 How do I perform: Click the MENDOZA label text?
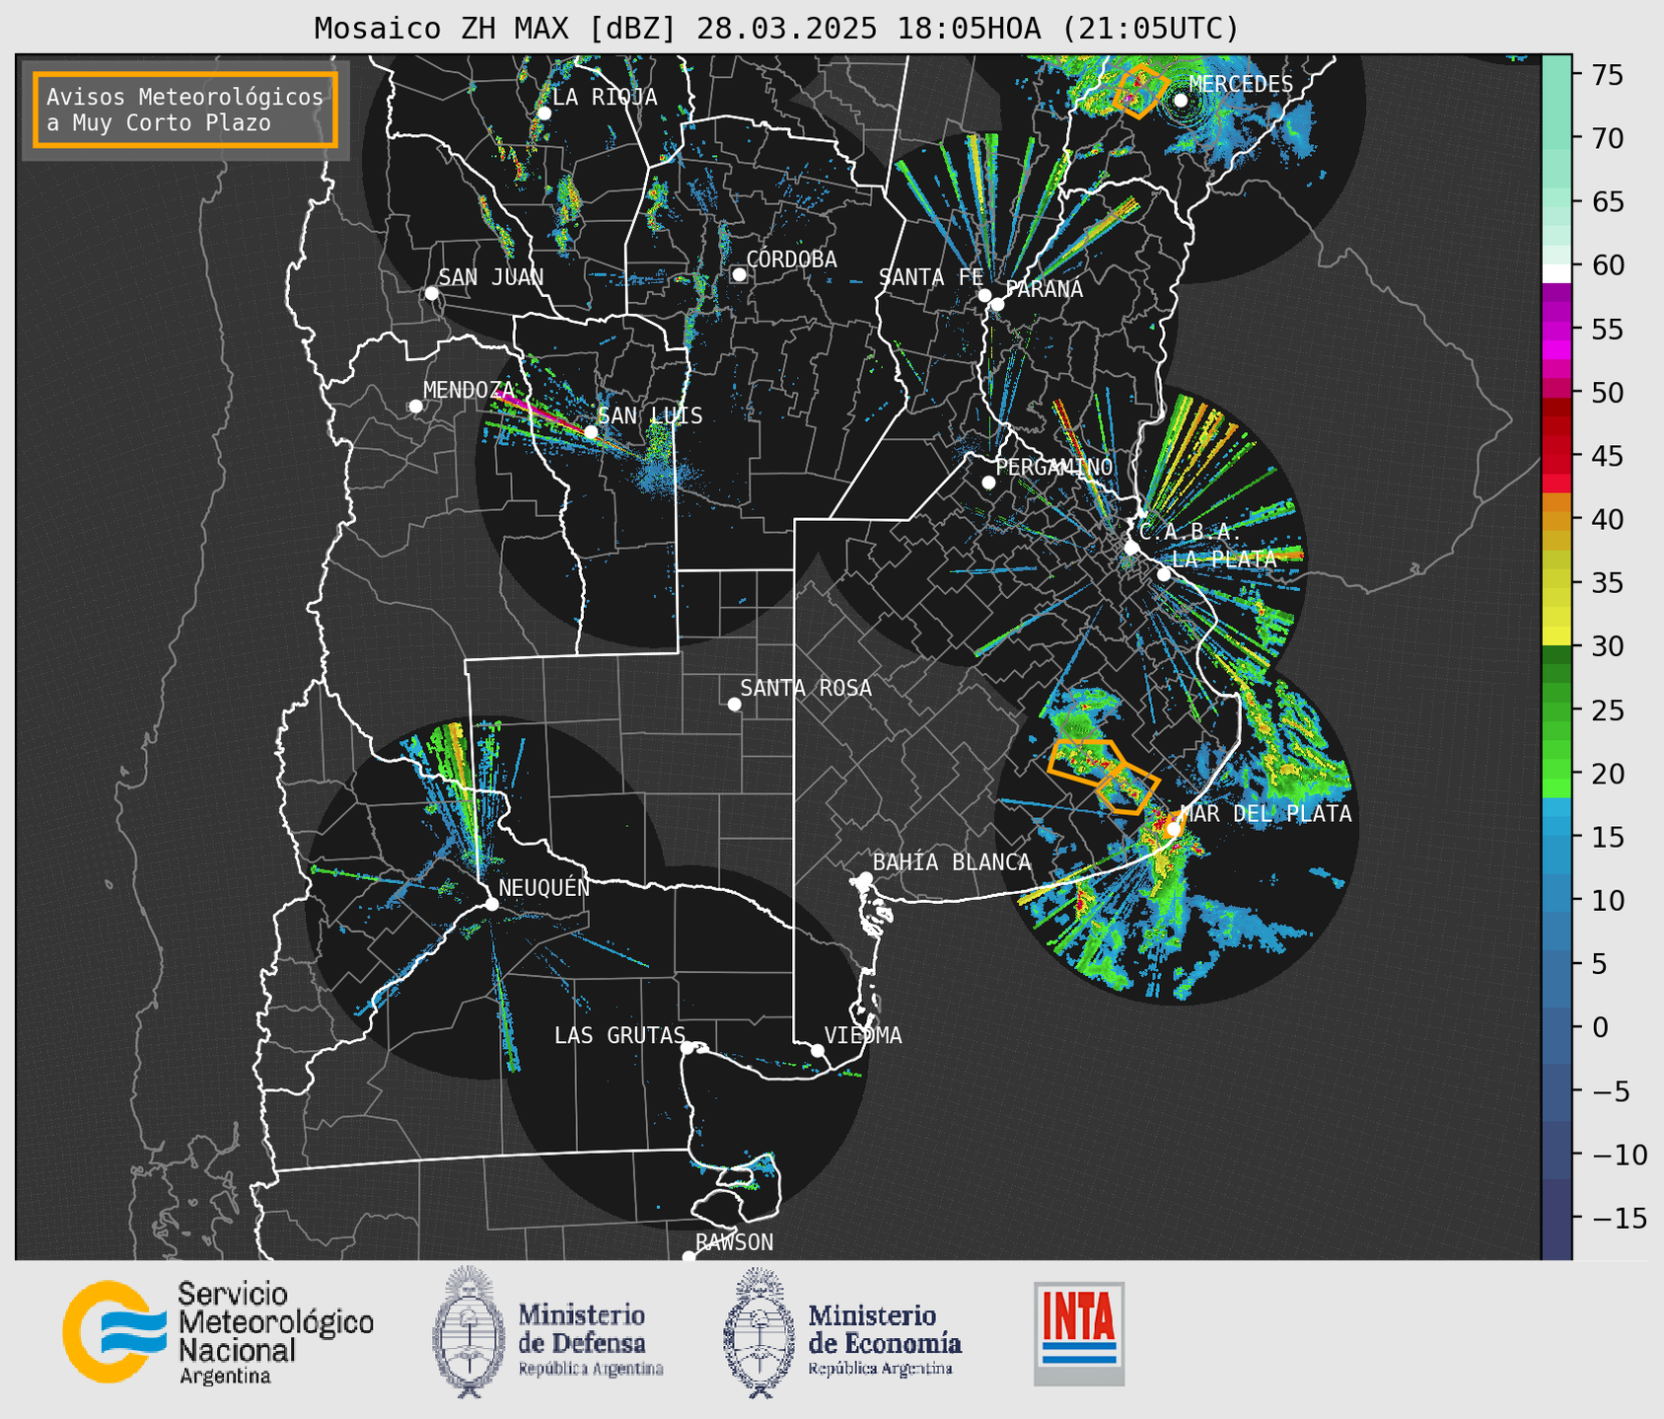(469, 390)
